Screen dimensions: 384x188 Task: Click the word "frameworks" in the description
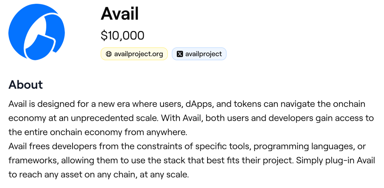pos(33,160)
